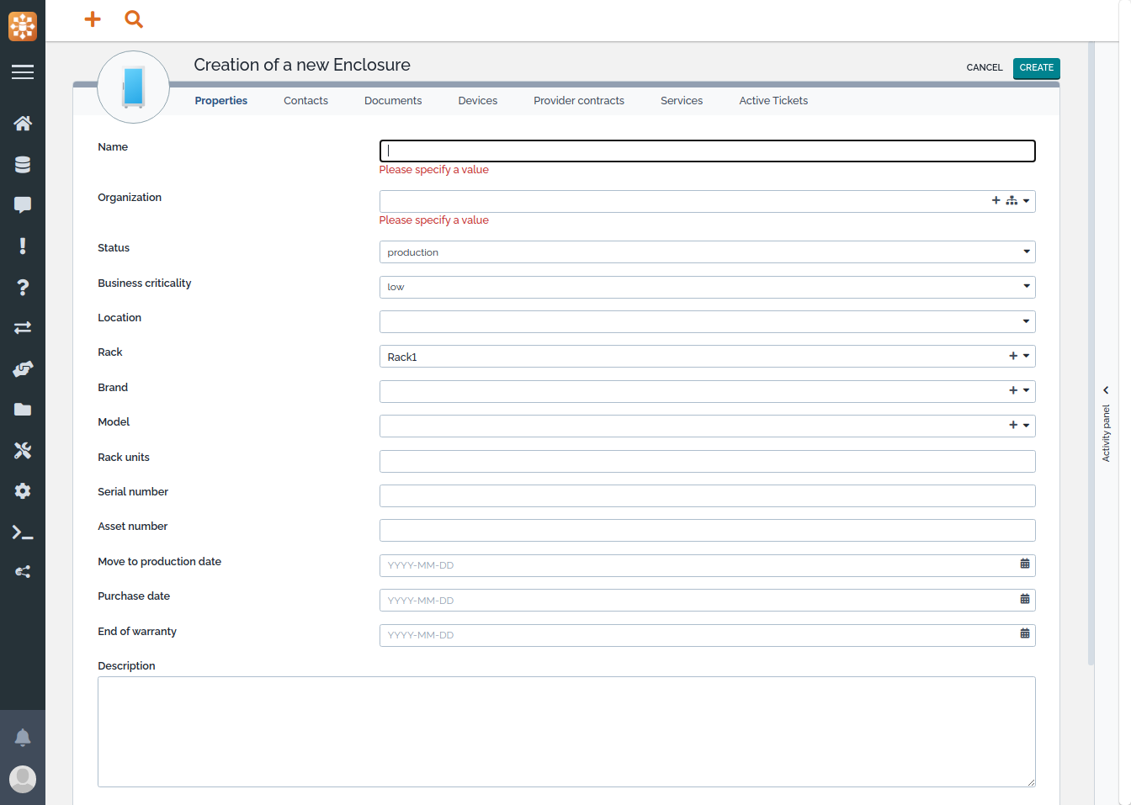Viewport: 1131px width, 805px height.
Task: Switch to the Contacts tab
Action: point(305,101)
